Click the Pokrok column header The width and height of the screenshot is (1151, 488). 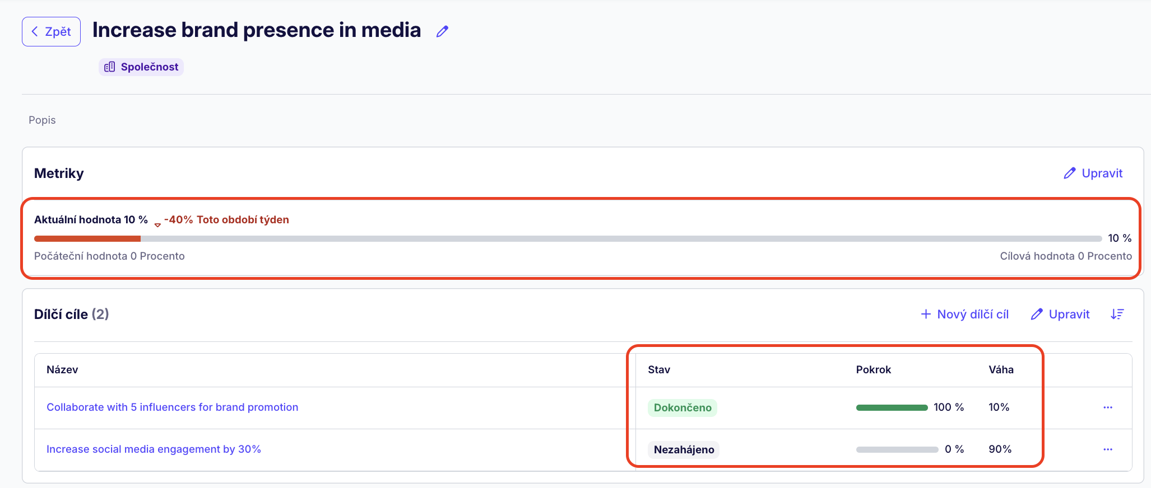tap(874, 369)
